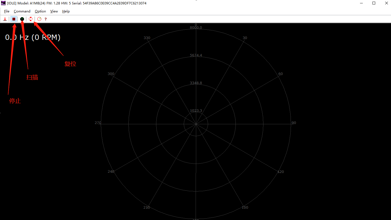Click the save/dump data down-arrow icon
This screenshot has height=220, width=391.
5,19
